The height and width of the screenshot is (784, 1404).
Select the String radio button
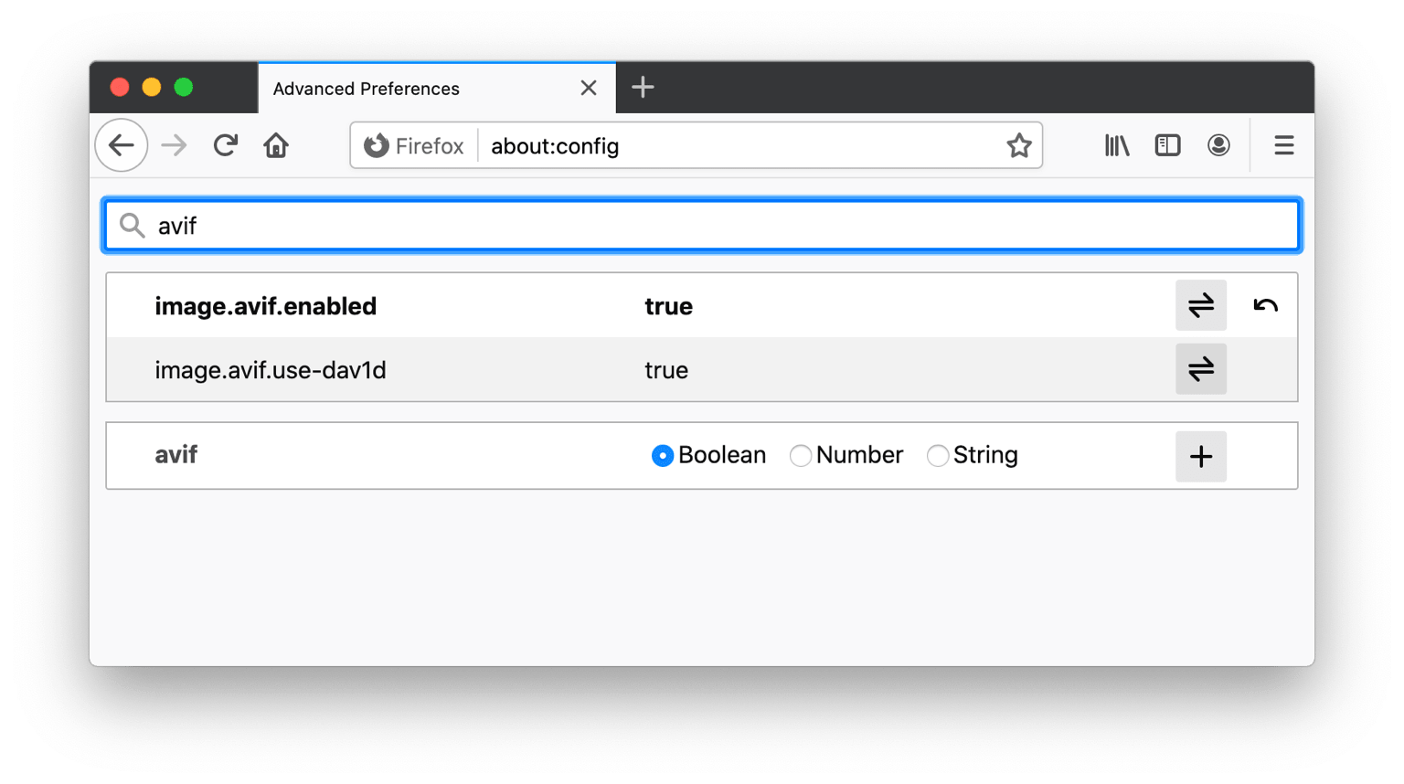[x=938, y=455]
